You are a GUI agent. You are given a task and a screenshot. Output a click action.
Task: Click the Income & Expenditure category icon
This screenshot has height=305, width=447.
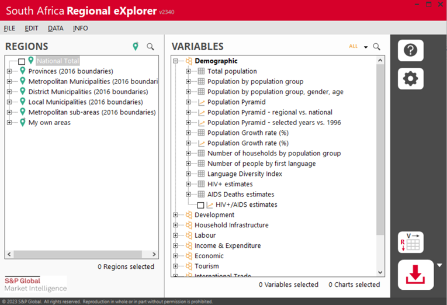(189, 246)
